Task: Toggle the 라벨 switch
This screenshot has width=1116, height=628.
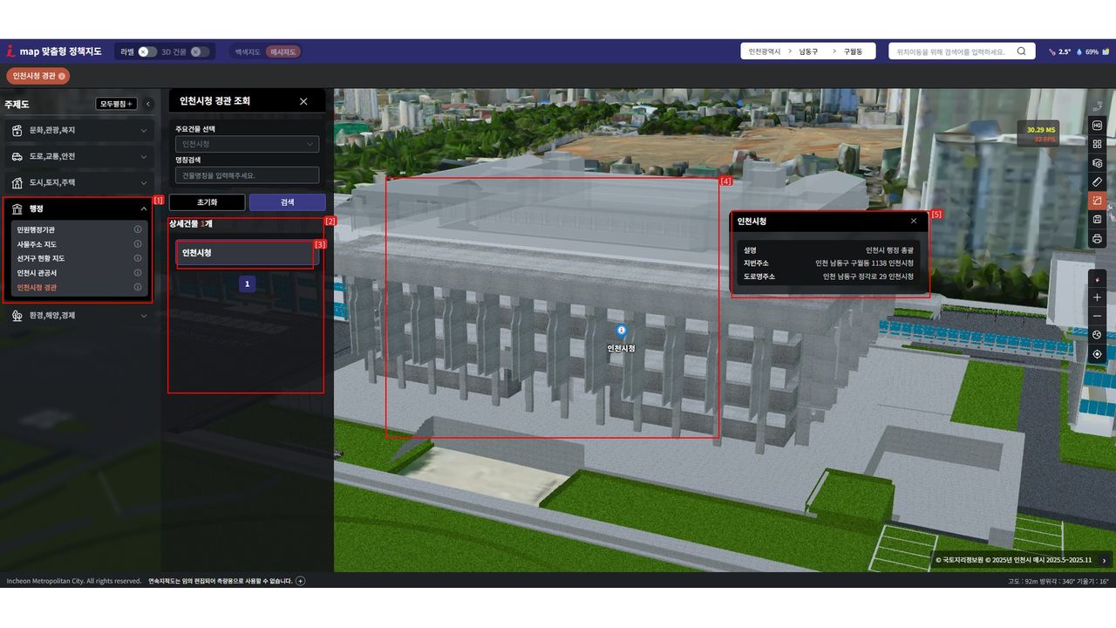Action: click(x=147, y=51)
